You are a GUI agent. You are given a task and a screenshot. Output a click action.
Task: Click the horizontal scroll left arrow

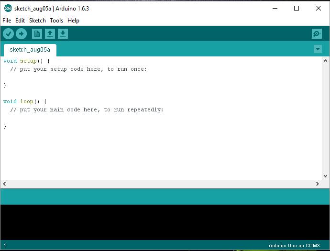(x=4, y=184)
